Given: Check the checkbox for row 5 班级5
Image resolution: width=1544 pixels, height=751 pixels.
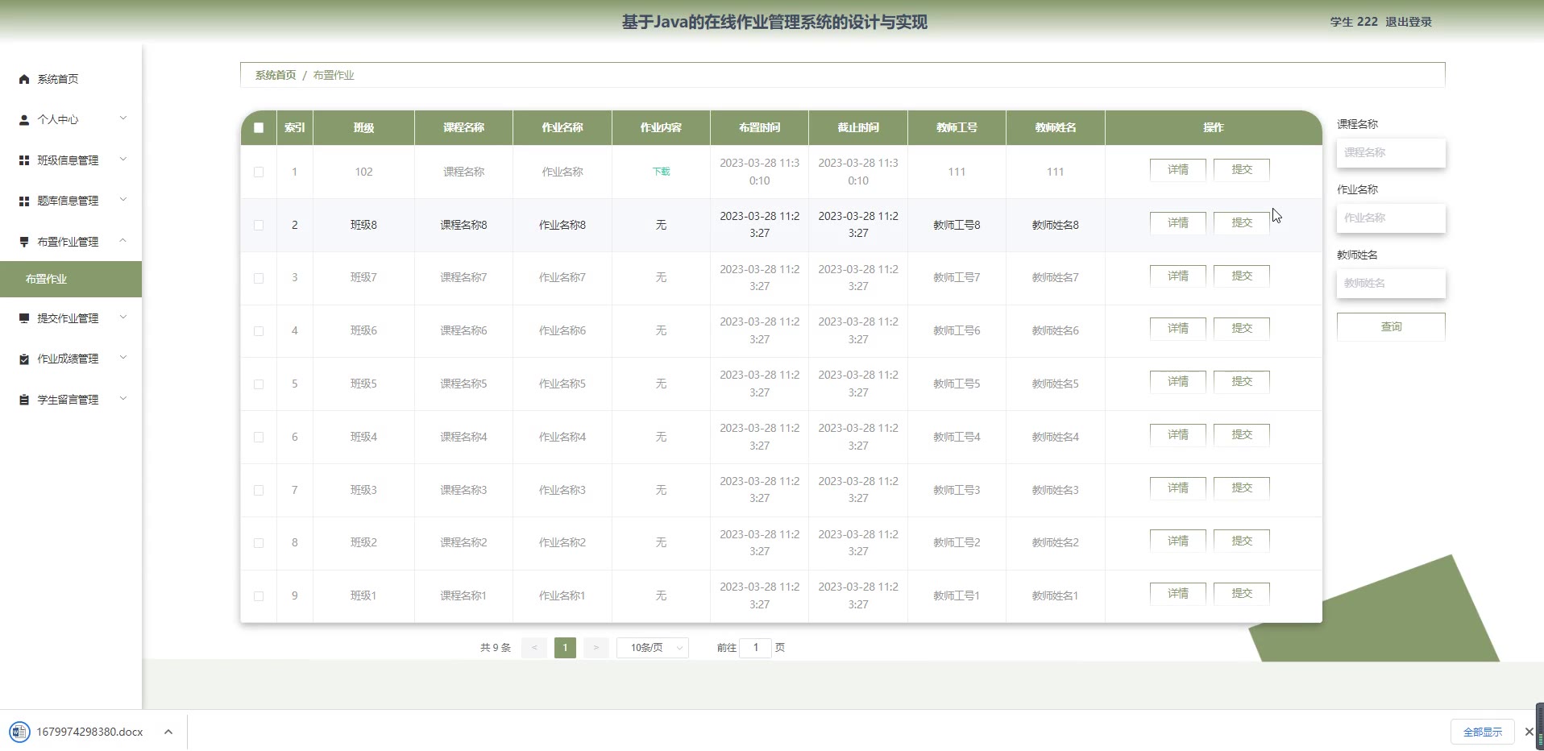Looking at the screenshot, I should click(259, 384).
